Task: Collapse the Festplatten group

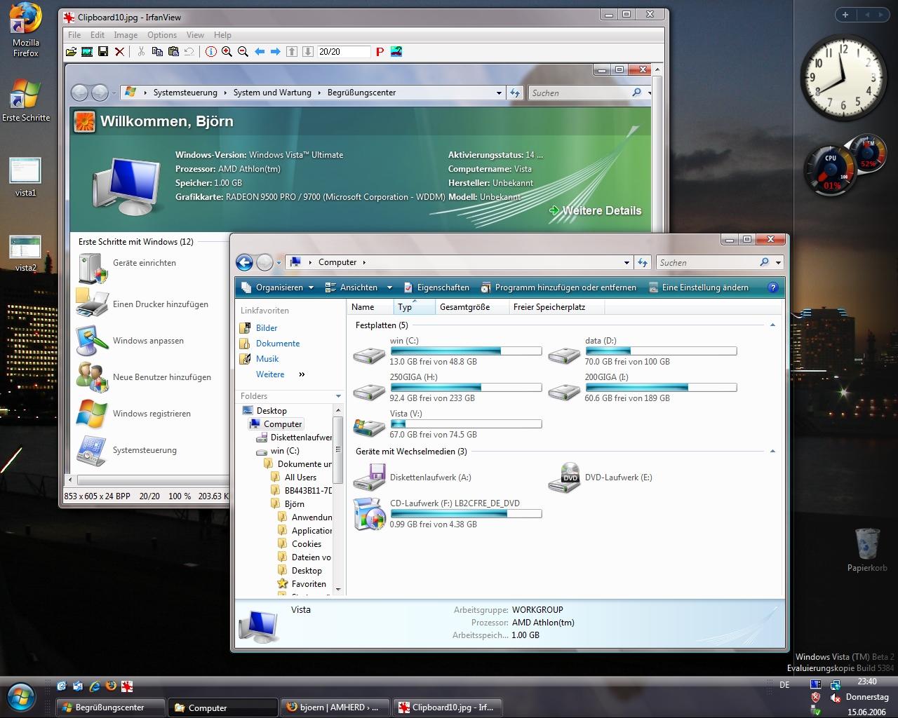Action: [x=772, y=325]
